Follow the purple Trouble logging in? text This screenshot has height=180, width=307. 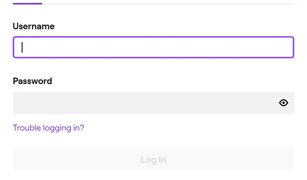pos(48,128)
